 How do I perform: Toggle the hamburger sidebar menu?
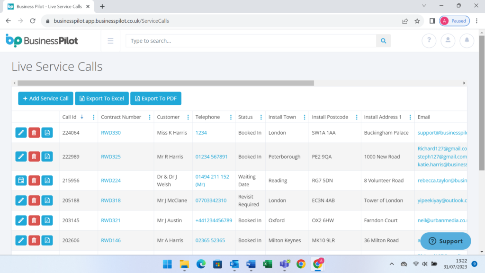[110, 41]
